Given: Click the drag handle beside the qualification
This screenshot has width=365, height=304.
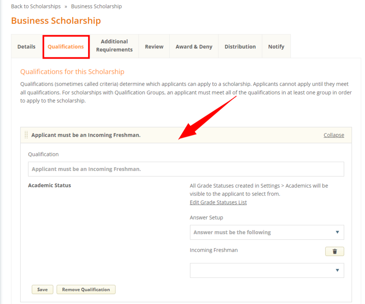Looking at the screenshot, I should [x=26, y=135].
